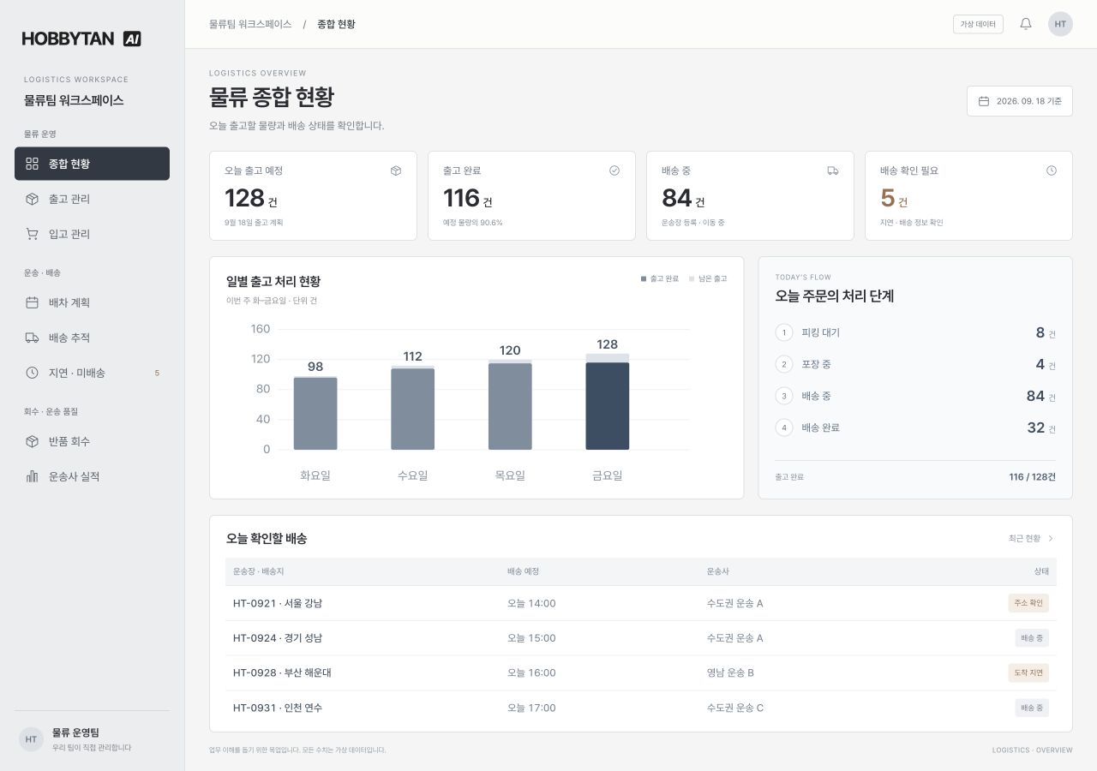Image resolution: width=1097 pixels, height=771 pixels.
Task: Click the box icon beside 출고 관리
Action: tap(33, 199)
